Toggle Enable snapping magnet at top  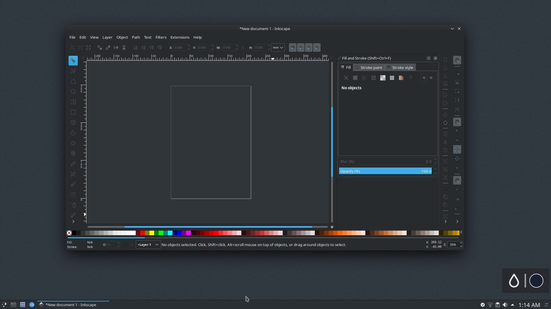(x=457, y=60)
